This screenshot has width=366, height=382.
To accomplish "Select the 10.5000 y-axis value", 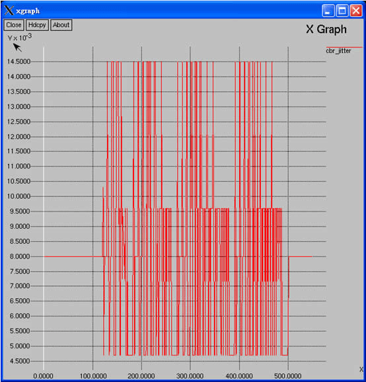I will 18,181.
